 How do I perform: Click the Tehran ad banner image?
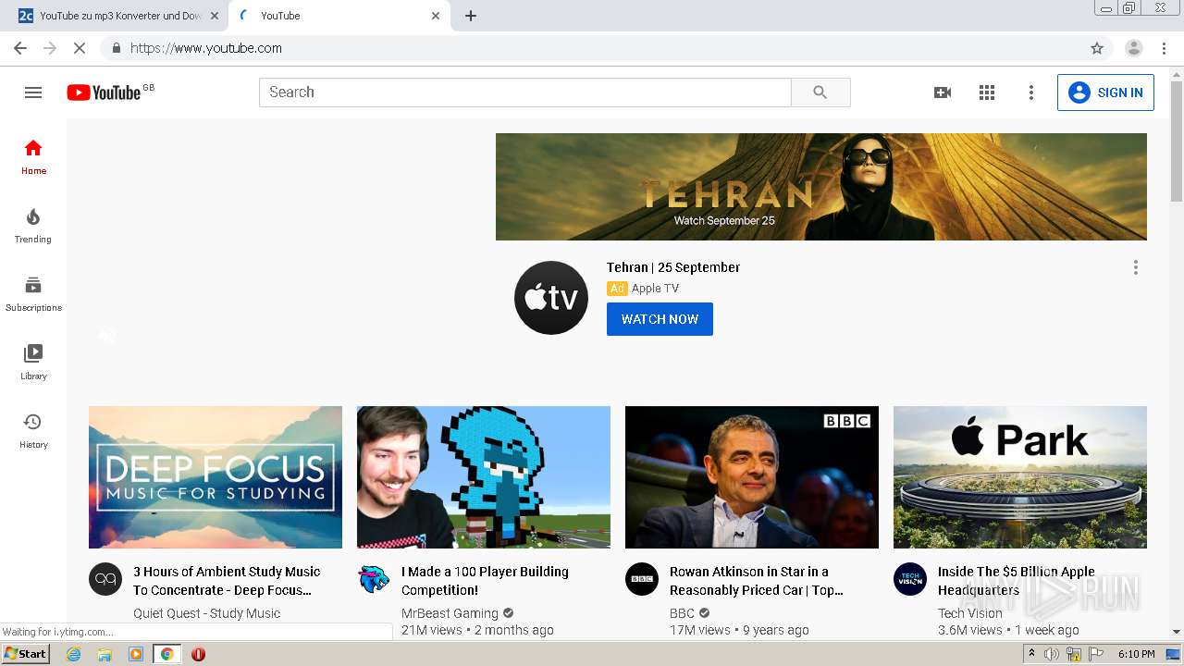[x=821, y=187]
